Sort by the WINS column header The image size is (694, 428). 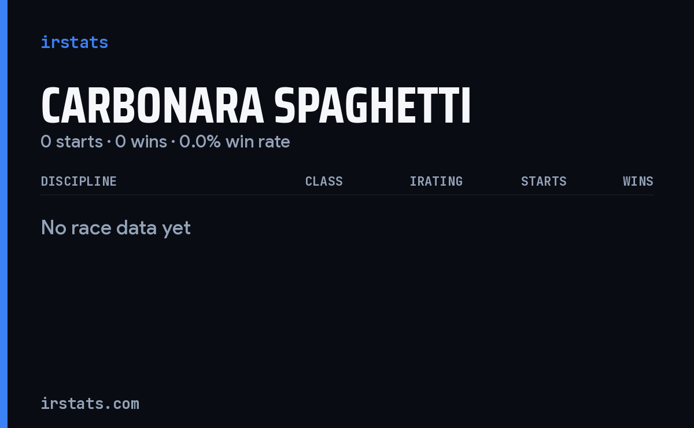(x=638, y=182)
